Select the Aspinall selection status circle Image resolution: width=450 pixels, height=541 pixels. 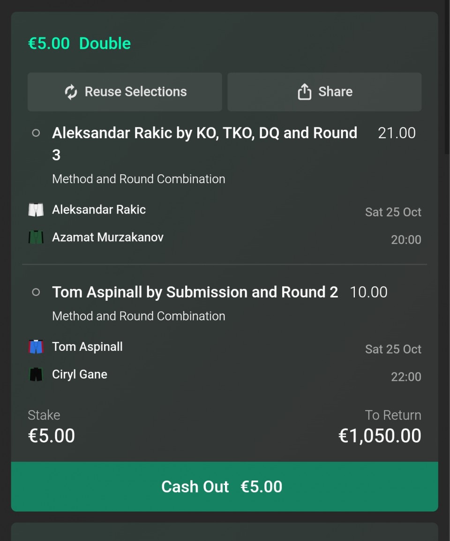(36, 292)
